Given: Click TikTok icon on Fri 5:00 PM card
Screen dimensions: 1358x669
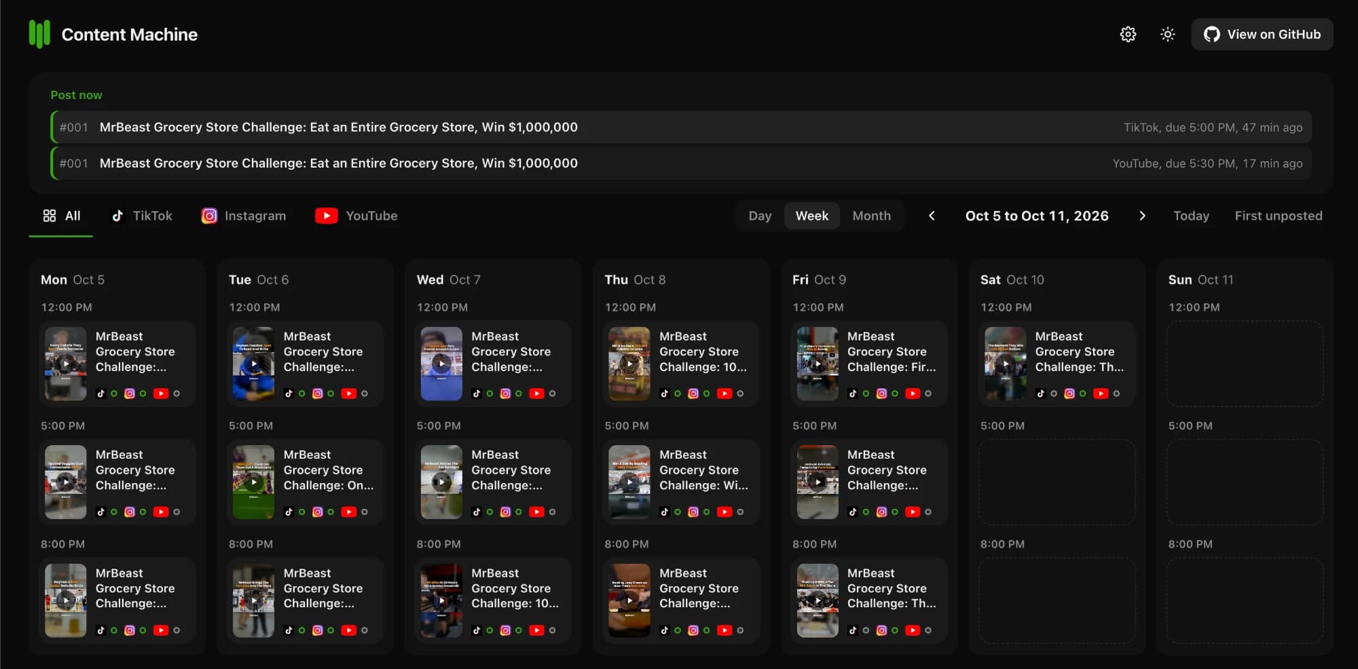Looking at the screenshot, I should [853, 512].
